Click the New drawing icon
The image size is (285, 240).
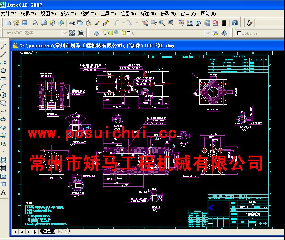click(8, 23)
